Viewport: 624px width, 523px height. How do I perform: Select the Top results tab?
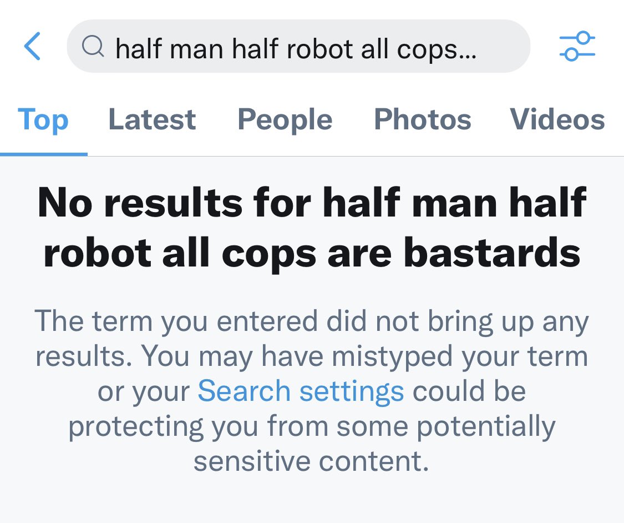[43, 119]
